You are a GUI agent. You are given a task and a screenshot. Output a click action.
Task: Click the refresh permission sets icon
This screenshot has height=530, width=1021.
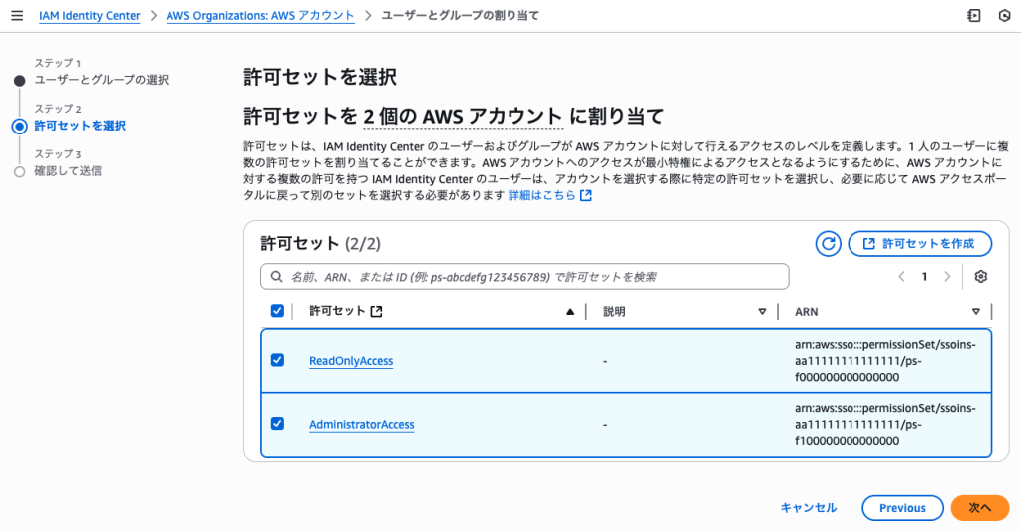[x=828, y=243]
